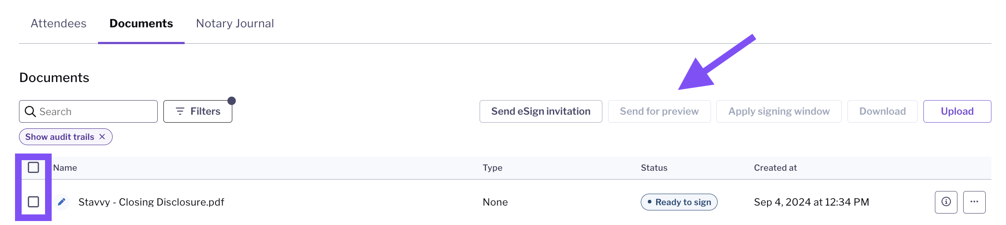The height and width of the screenshot is (225, 1006).
Task: Remove the Show audit trails filter chip
Action: point(102,137)
